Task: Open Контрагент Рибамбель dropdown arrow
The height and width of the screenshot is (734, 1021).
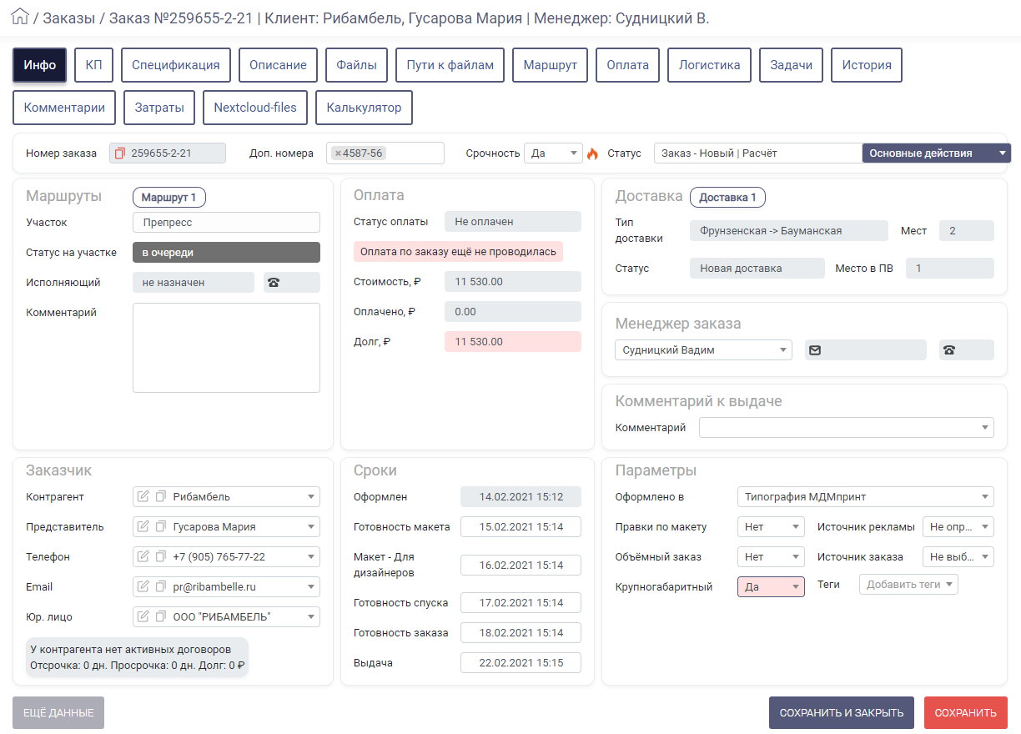Action: [311, 497]
